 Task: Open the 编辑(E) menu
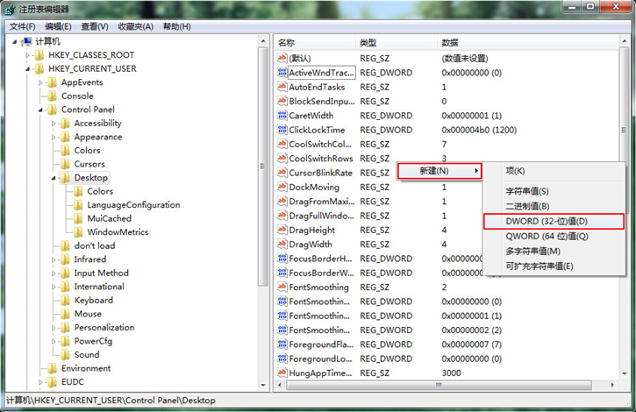[x=58, y=26]
